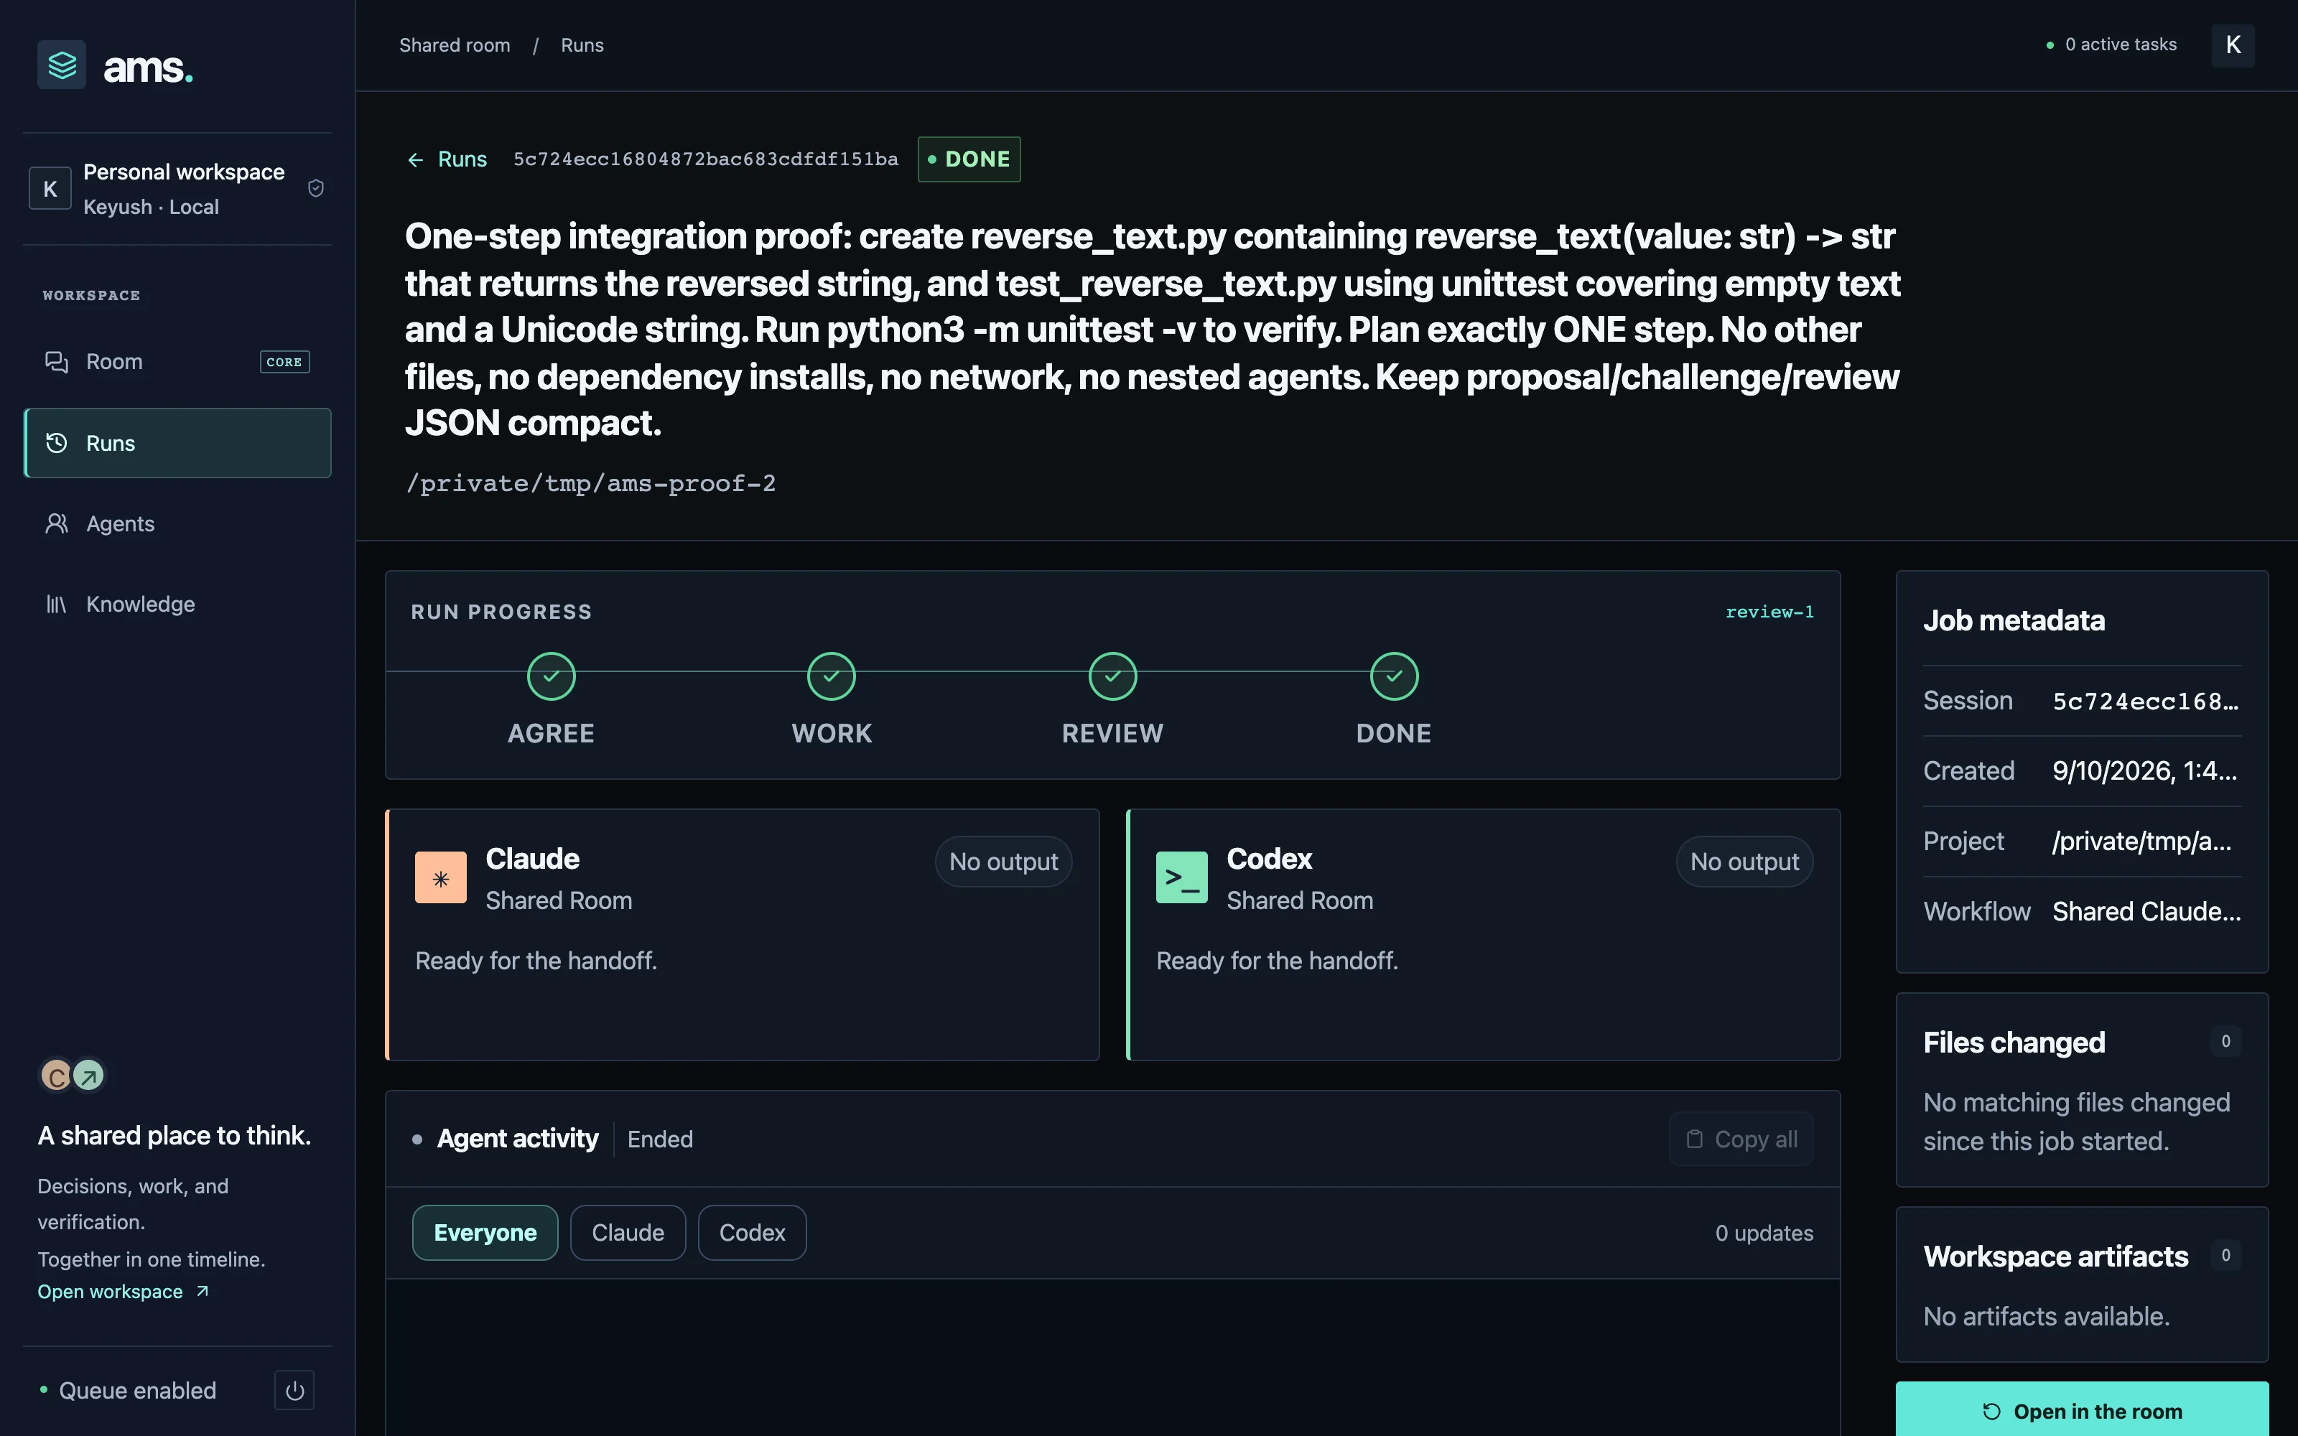This screenshot has height=1436, width=2298.
Task: Click Claude's No output badge
Action: point(1004,862)
